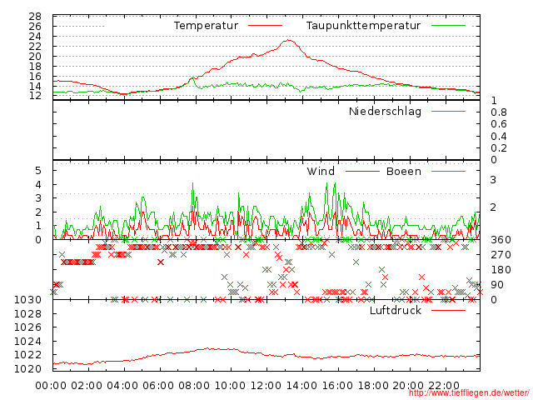Click the 360 wind direction axis value
Viewport: 533px width, 400px height.
pyautogui.click(x=501, y=240)
